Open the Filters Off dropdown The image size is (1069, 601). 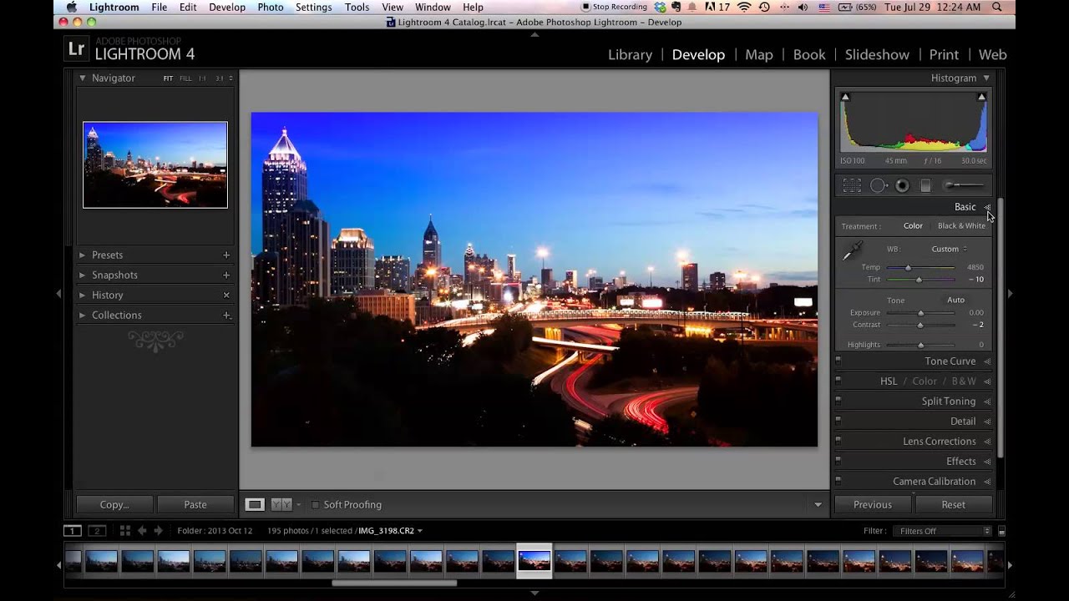pos(941,531)
